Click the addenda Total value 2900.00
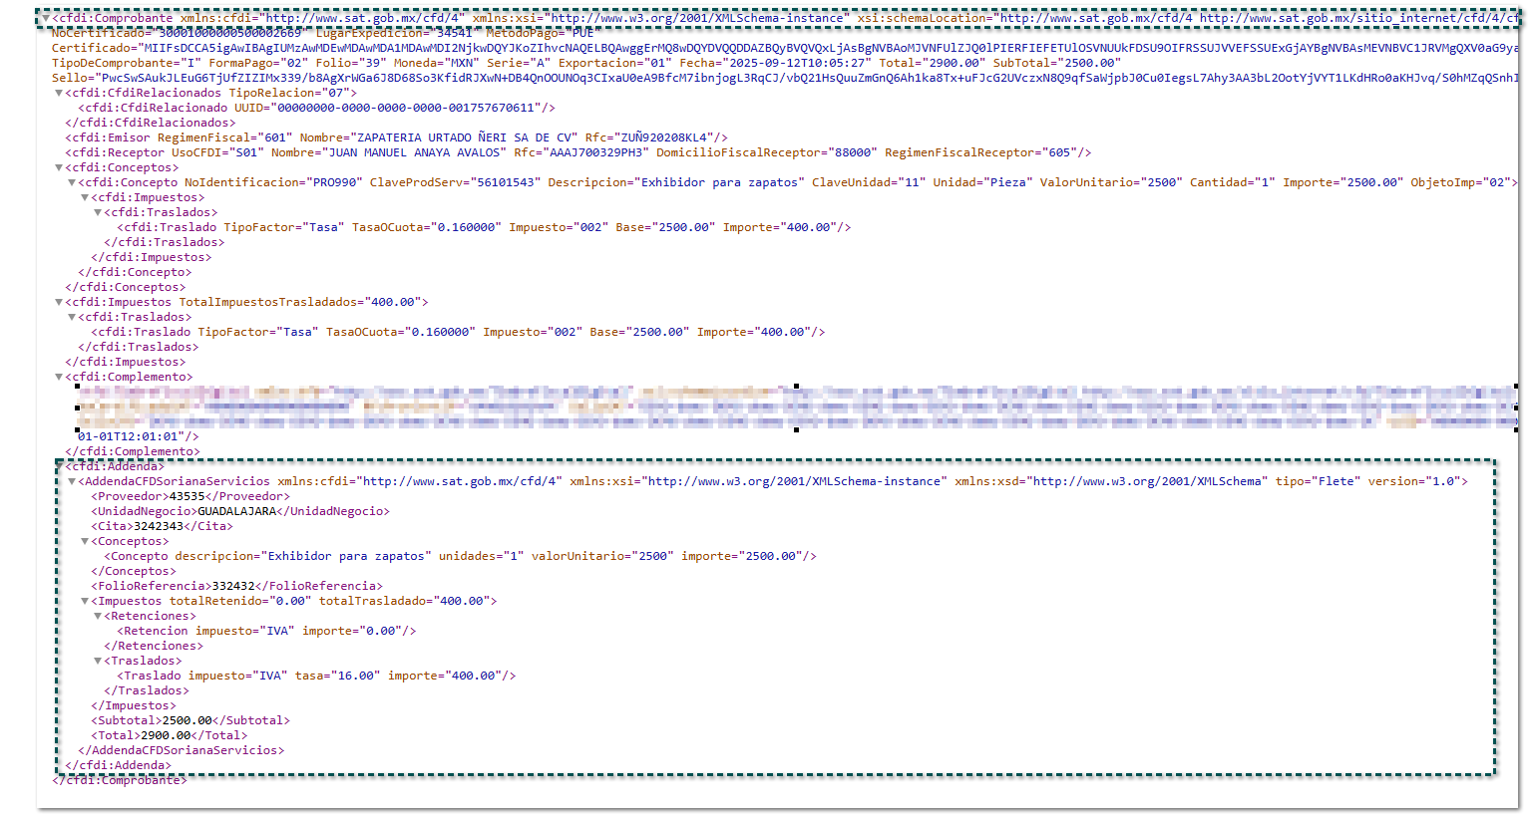This screenshot has height=817, width=1533. (x=165, y=735)
